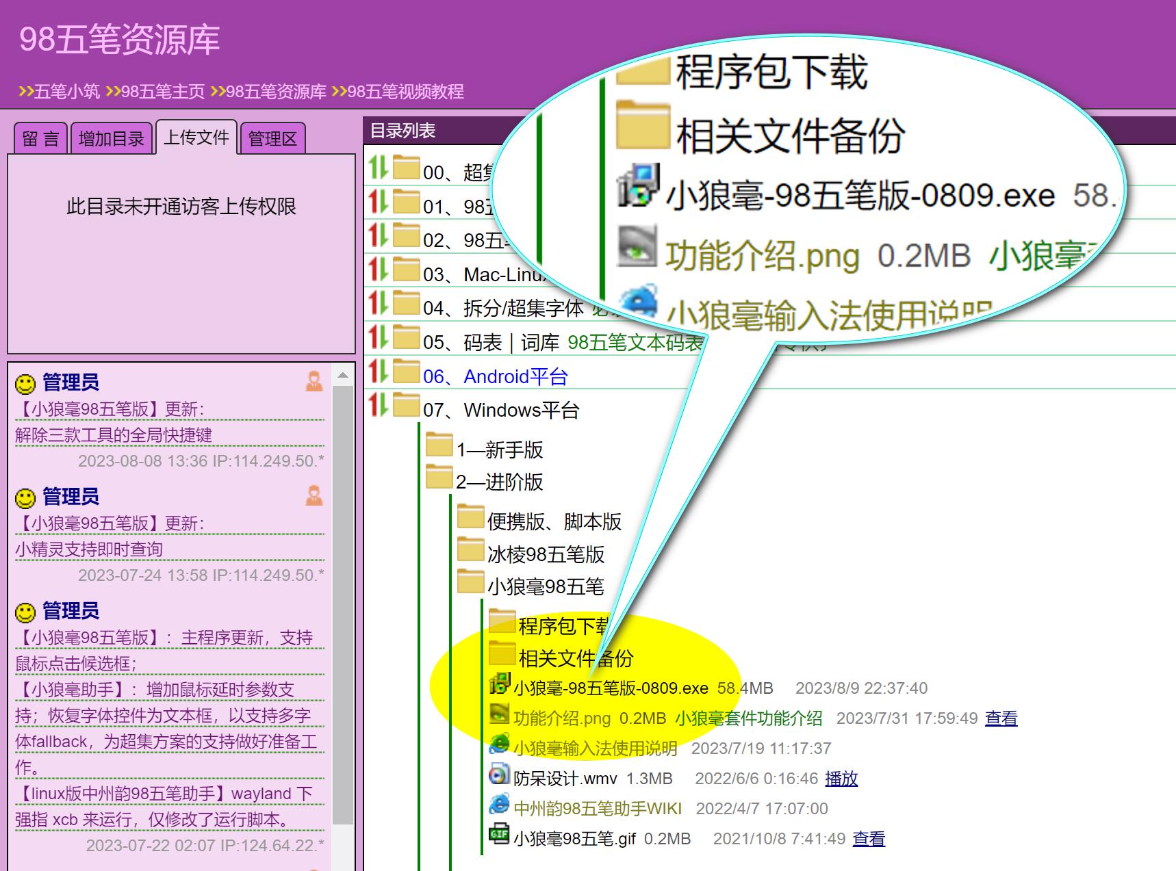The width and height of the screenshot is (1176, 871).
Task: Go to 98五笔视频教程 in breadcrumb navigation
Action: click(x=405, y=92)
